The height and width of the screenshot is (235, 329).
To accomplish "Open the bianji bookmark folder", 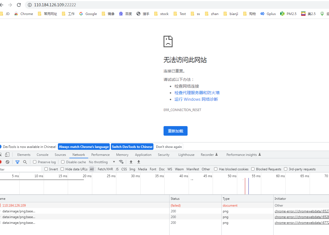I will (231, 14).
